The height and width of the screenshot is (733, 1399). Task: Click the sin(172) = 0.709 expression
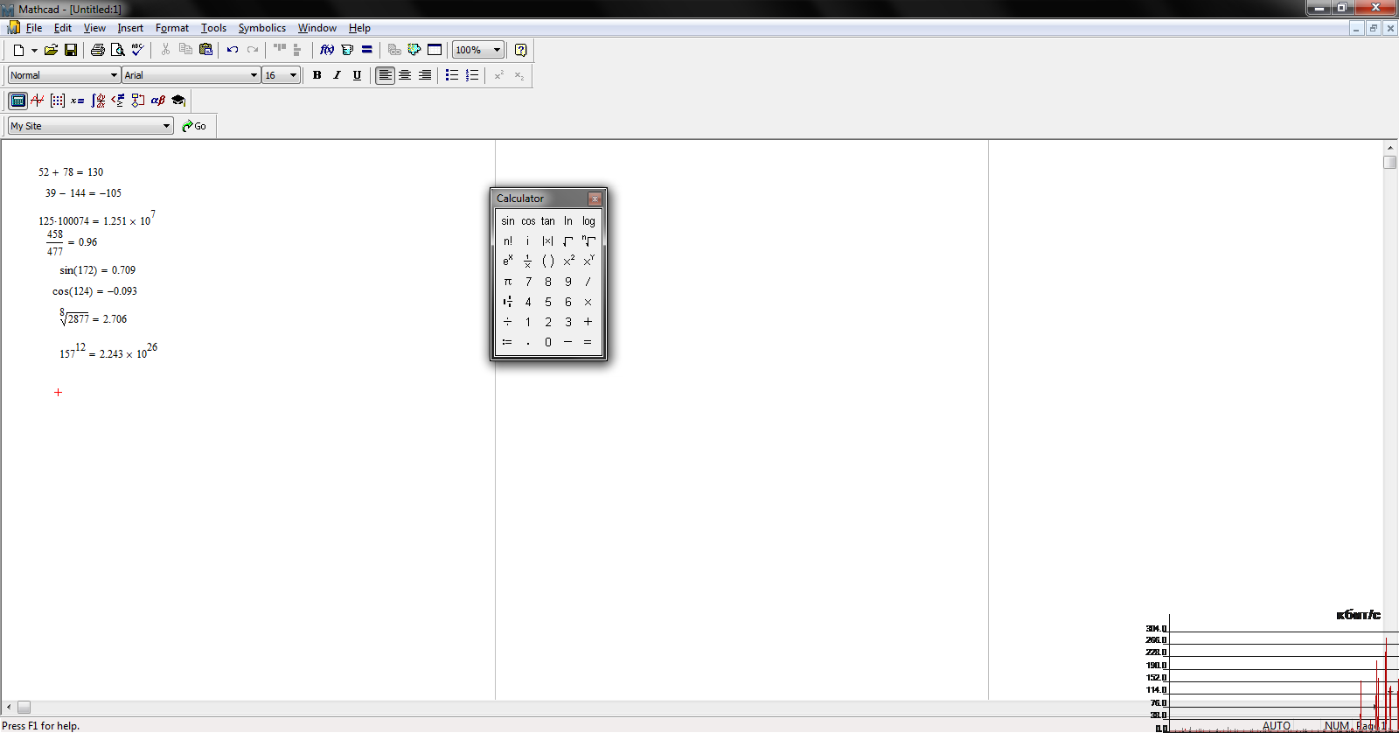(98, 270)
